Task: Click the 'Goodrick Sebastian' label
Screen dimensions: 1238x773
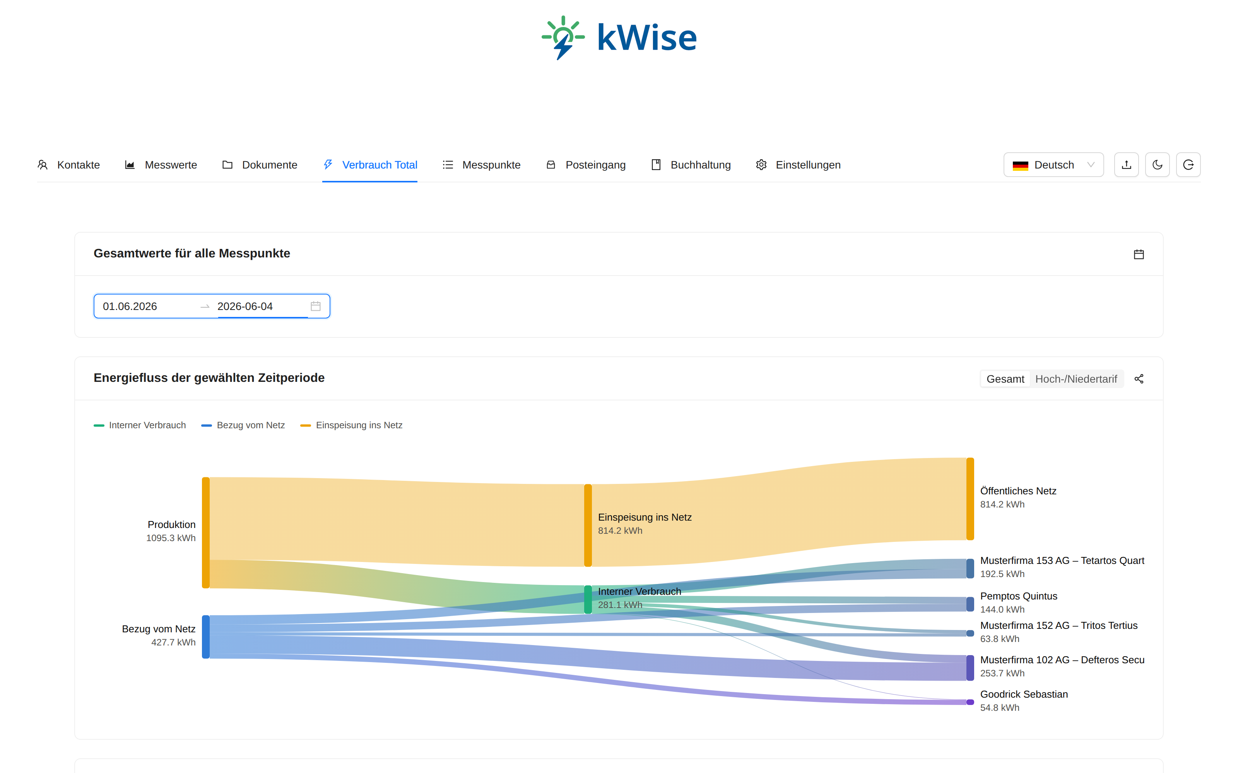Action: pyautogui.click(x=1024, y=694)
